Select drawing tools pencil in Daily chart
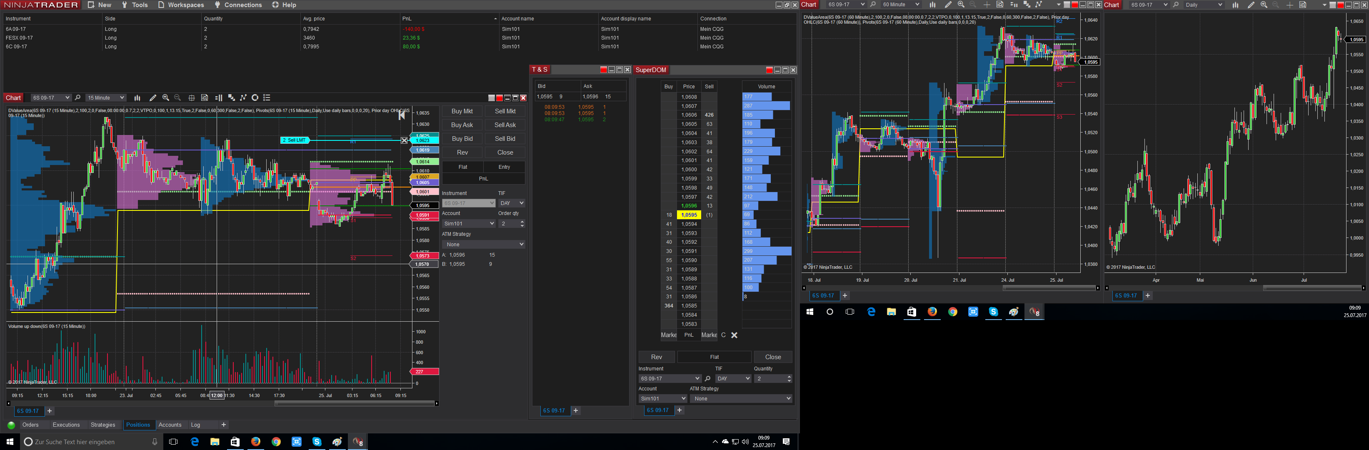Screen dimensions: 1369x450 tap(1251, 5)
